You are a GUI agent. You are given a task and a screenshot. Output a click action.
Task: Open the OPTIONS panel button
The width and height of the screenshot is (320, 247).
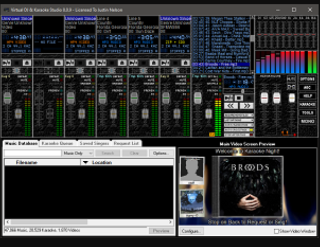pyautogui.click(x=307, y=79)
